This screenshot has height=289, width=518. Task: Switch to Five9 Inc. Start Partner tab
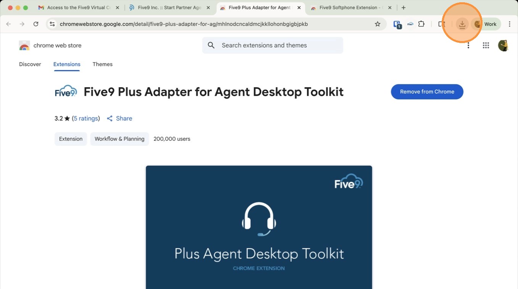tap(170, 8)
